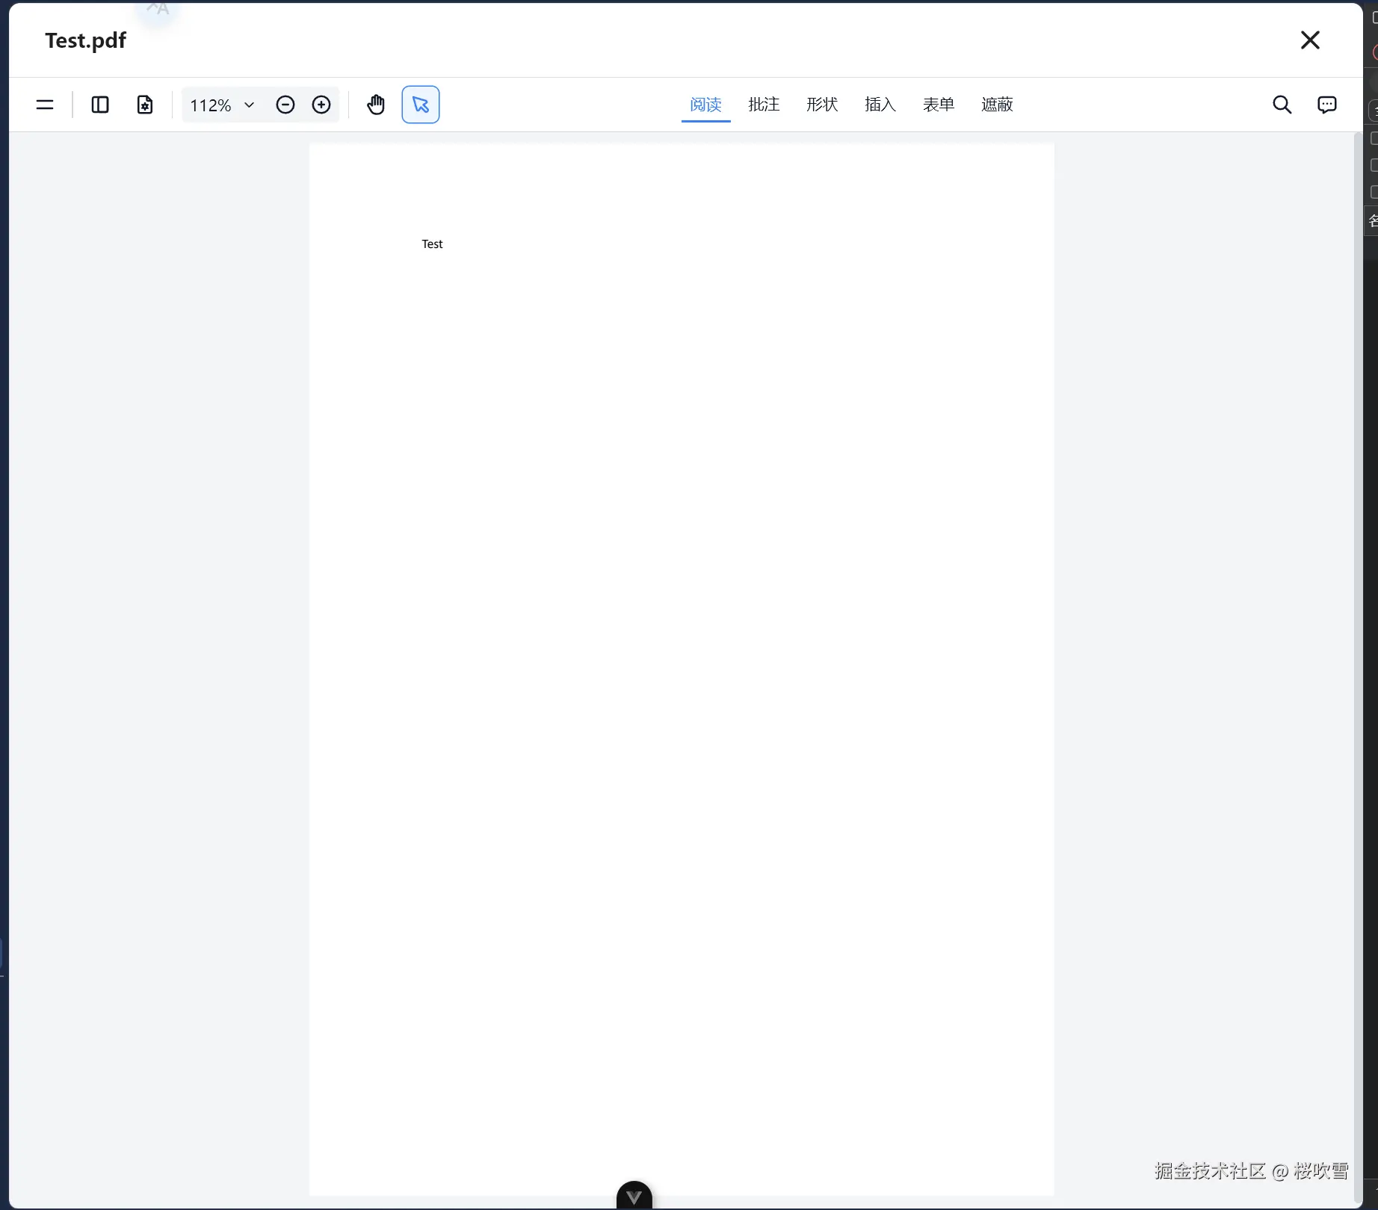Select the 表单 form menu item
This screenshot has width=1378, height=1210.
[939, 105]
